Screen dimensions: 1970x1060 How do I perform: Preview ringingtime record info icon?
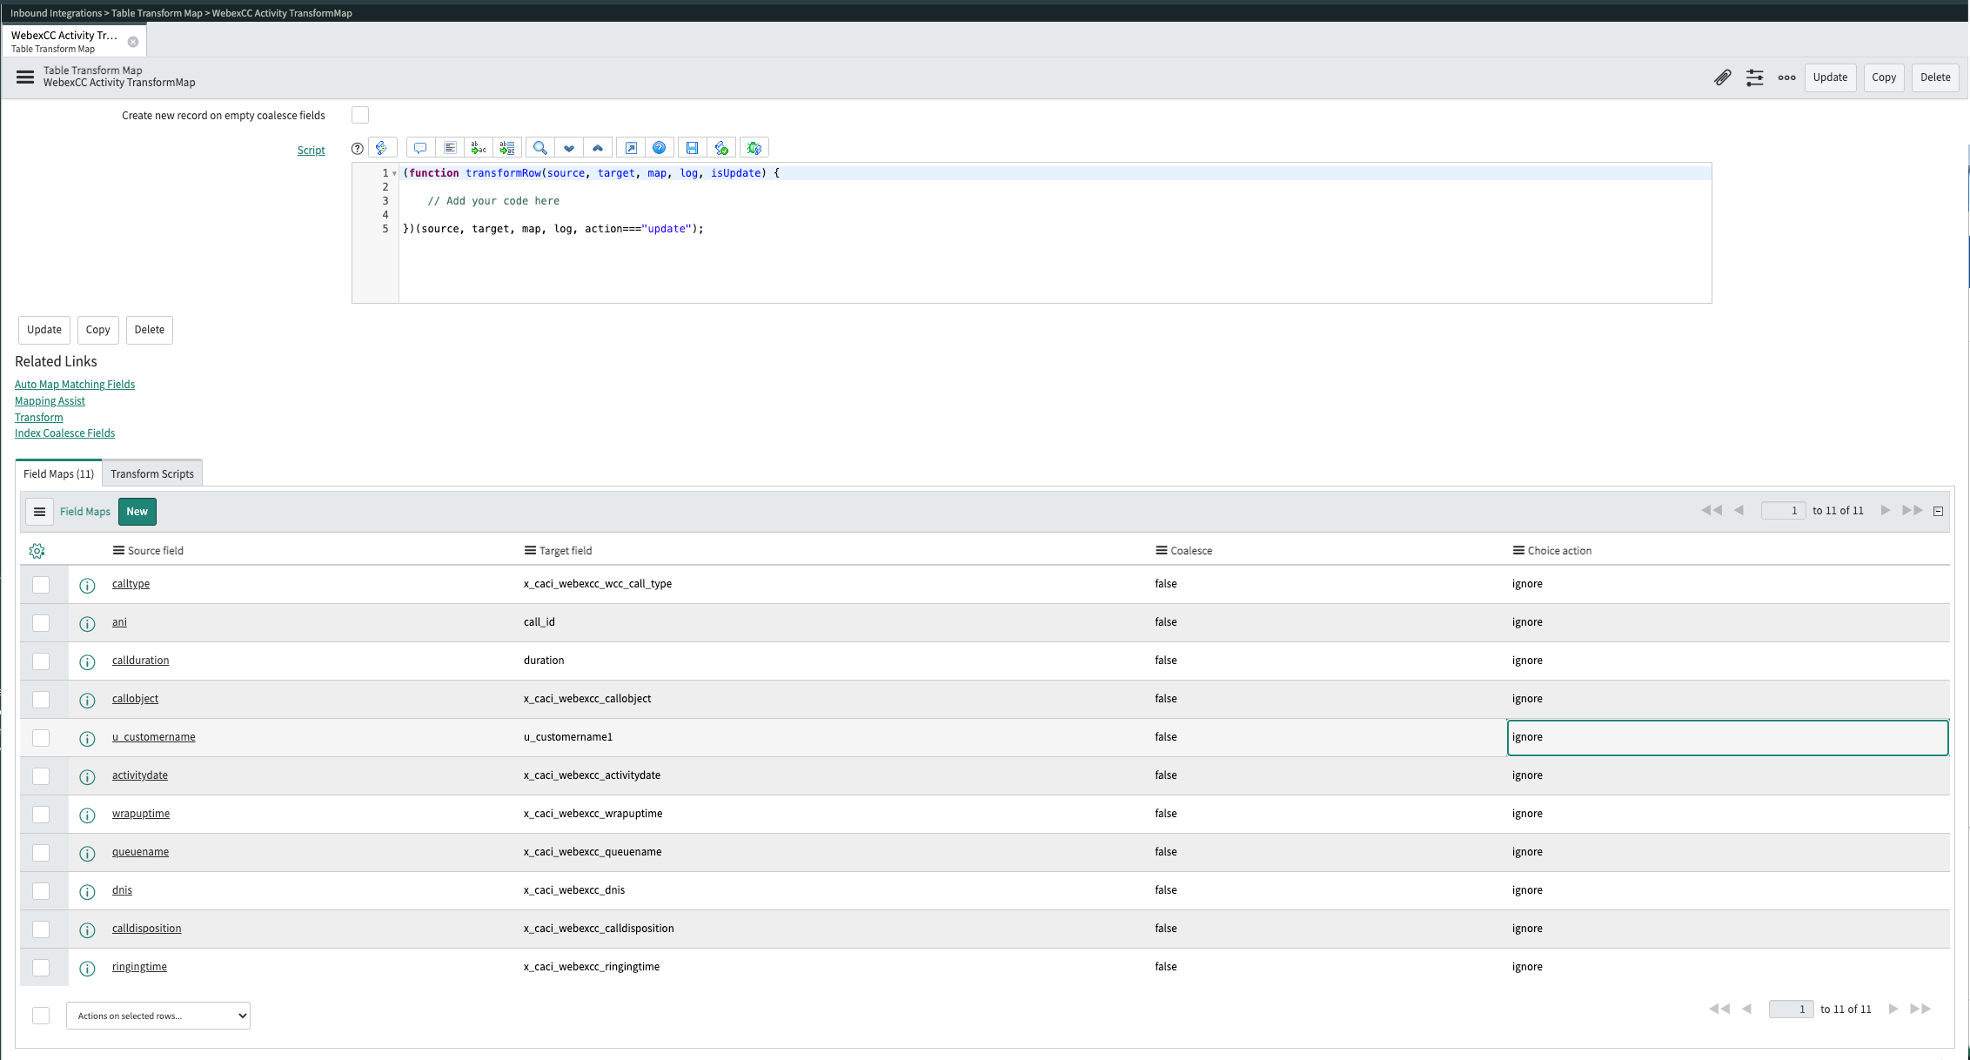click(87, 969)
